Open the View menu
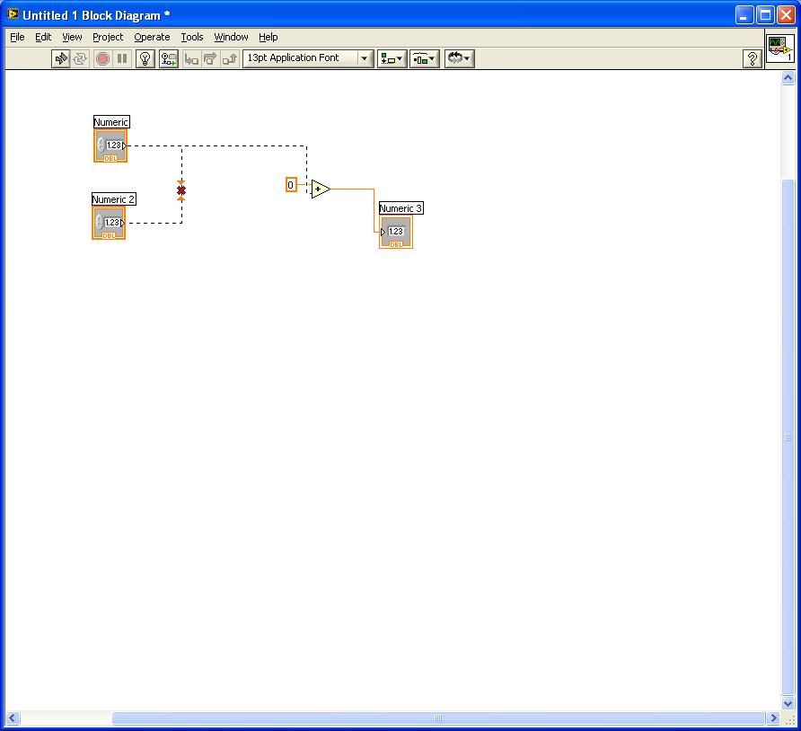The width and height of the screenshot is (801, 731). 72,37
